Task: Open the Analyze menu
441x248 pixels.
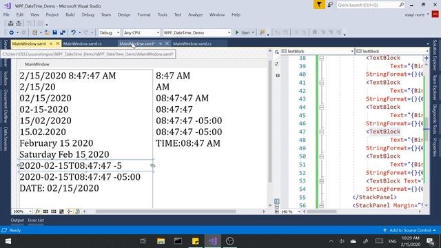Action: (x=195, y=14)
